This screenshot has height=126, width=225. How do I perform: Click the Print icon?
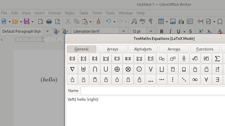pyautogui.click(x=49, y=21)
